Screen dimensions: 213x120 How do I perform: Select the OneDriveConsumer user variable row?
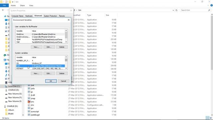pos(40,37)
